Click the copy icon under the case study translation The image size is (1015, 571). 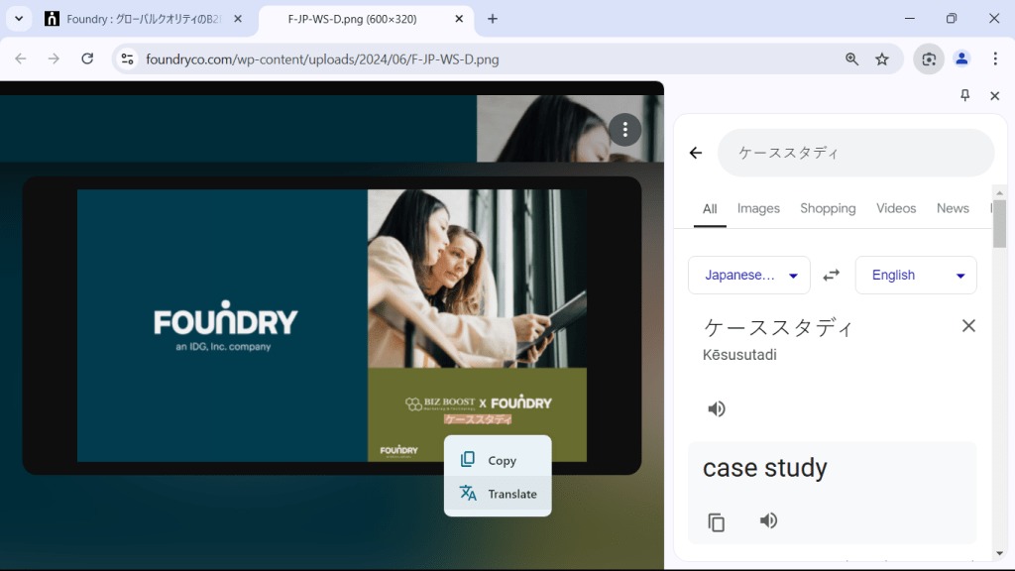click(x=717, y=520)
